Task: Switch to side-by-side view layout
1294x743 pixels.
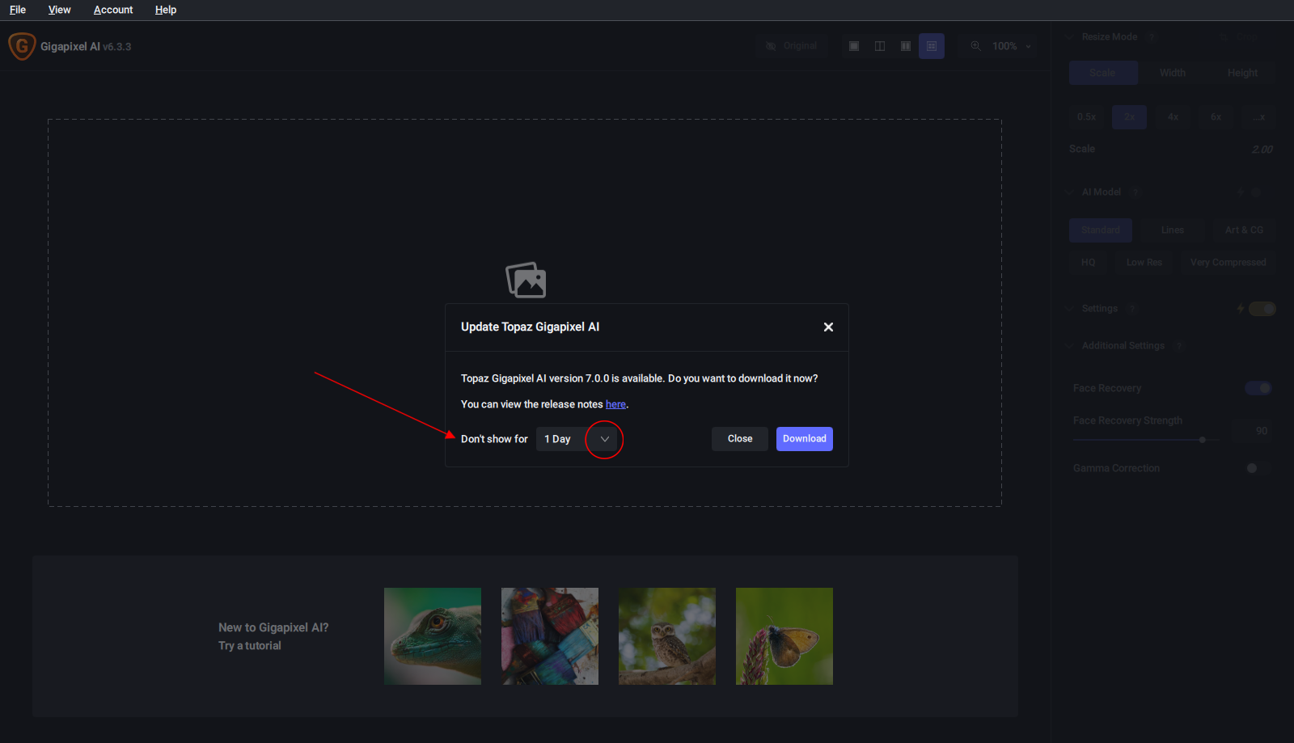Action: (x=906, y=46)
